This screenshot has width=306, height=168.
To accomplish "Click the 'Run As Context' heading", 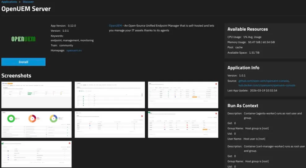I will 243,106.
